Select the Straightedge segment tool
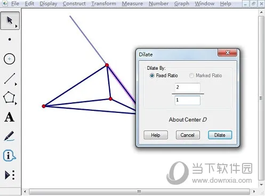 point(10,78)
